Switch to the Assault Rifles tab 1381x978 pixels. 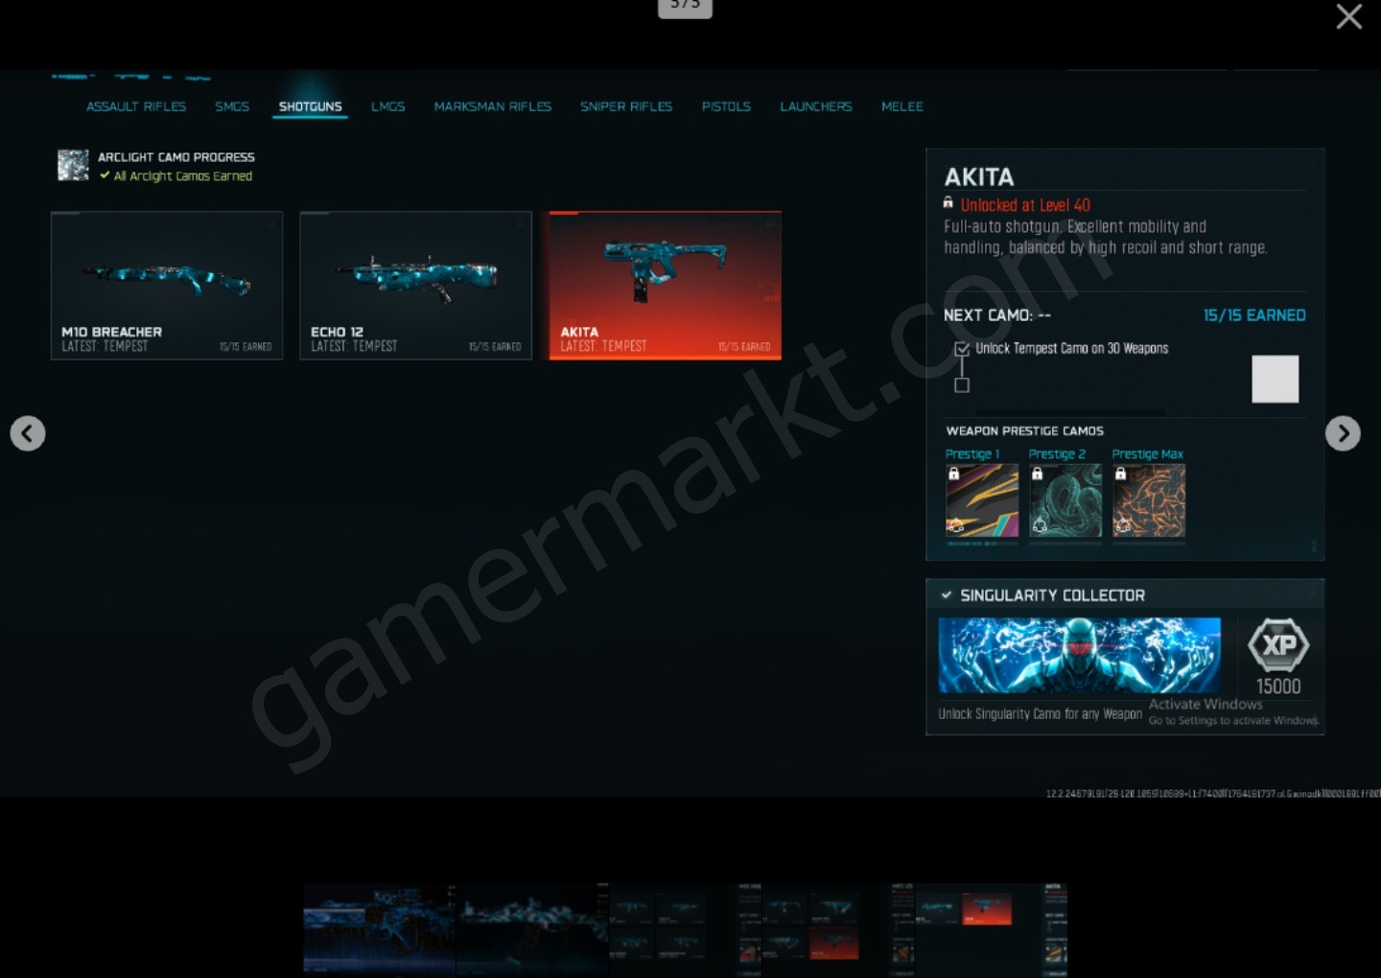click(x=136, y=106)
